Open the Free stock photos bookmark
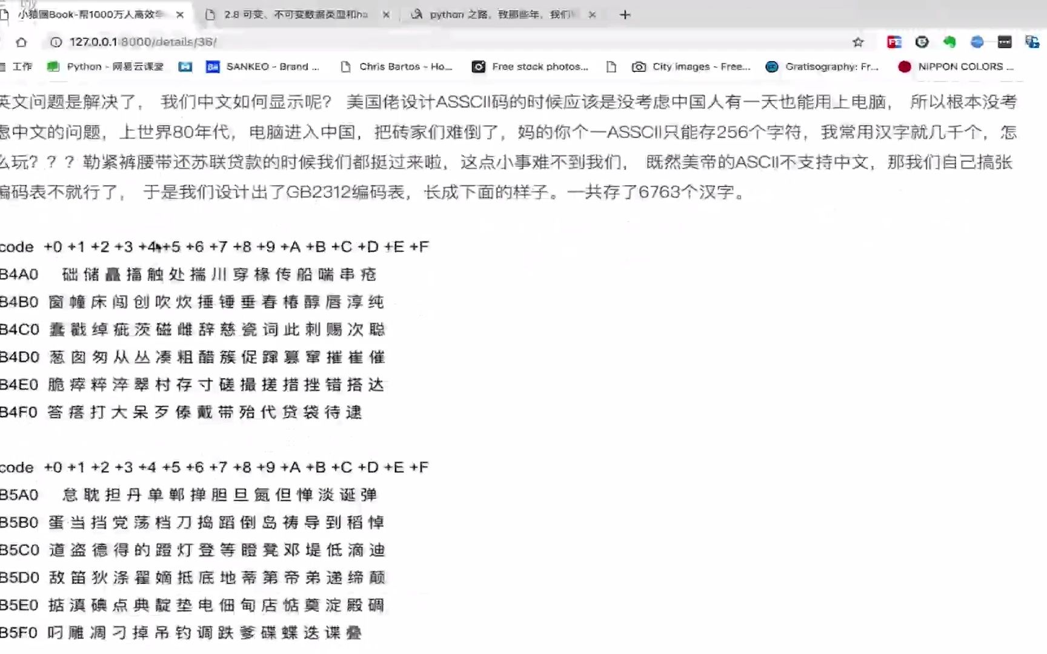Screen dimensions: 1047x654 (x=531, y=67)
